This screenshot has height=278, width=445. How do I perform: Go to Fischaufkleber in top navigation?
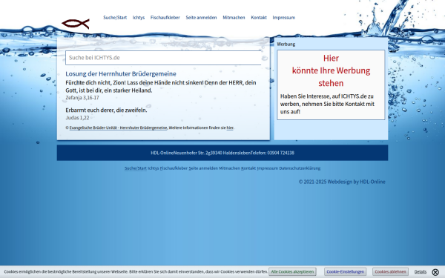coord(165,18)
